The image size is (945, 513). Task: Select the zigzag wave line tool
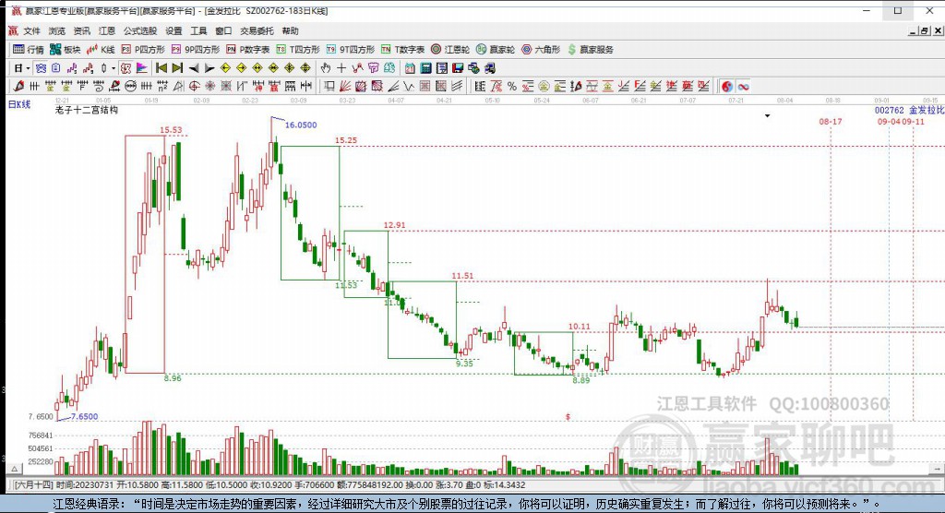tap(409, 86)
